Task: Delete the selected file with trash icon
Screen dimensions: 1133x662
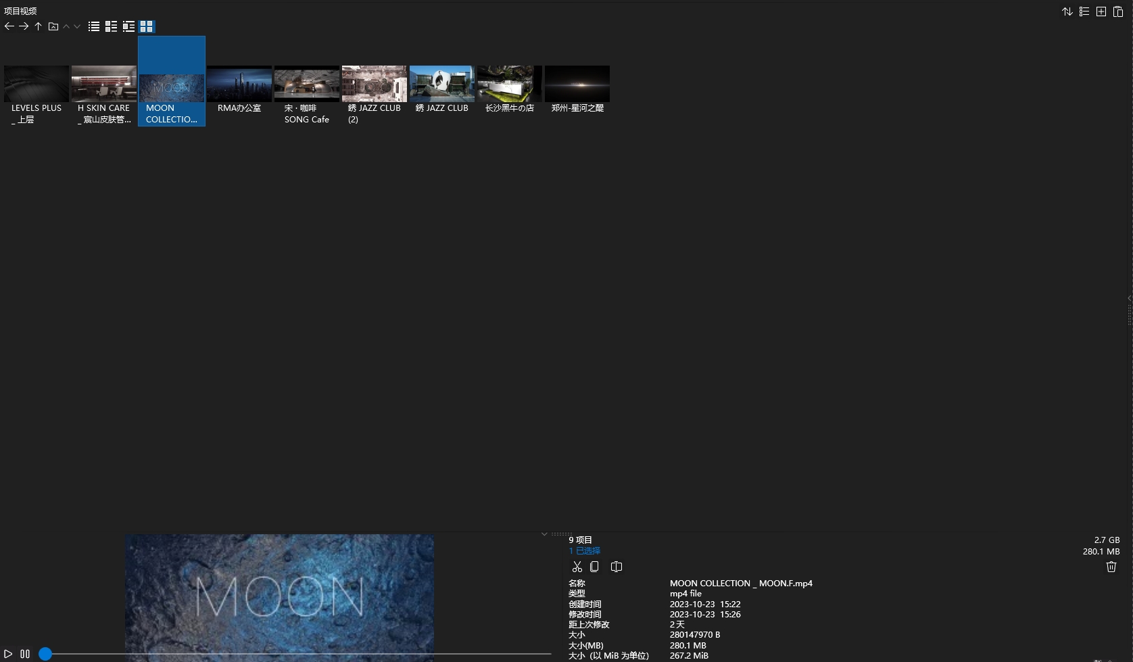Action: pyautogui.click(x=1111, y=567)
